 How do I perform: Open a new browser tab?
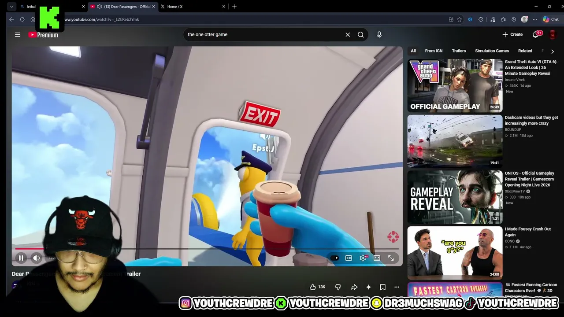[234, 7]
